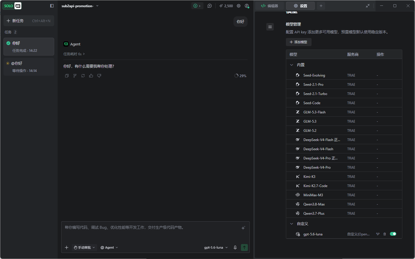Viewport: 415px width, 259px height.
Task: Send the message with the arrow button
Action: [244, 247]
